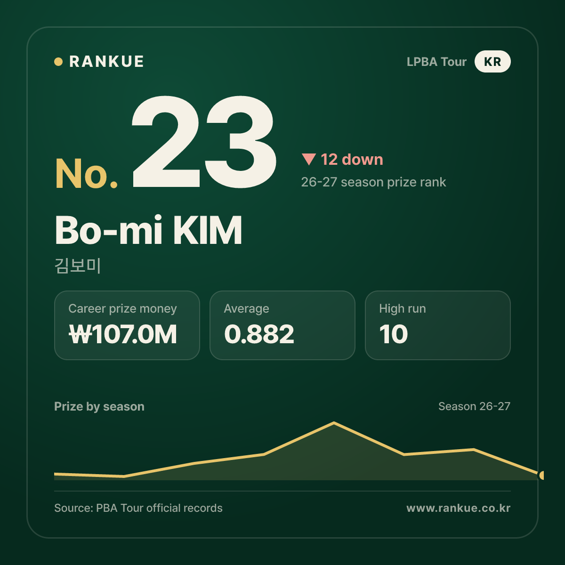Image resolution: width=565 pixels, height=565 pixels.
Task: Click the ₩107.0M value
Action: coord(123,334)
